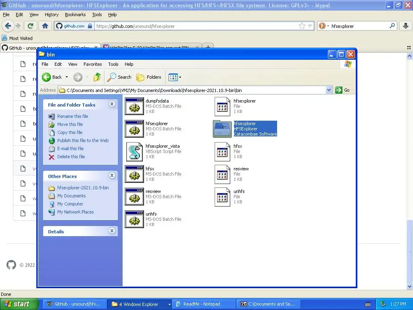Open the bin window Edit menu
The image size is (413, 310).
[58, 64]
